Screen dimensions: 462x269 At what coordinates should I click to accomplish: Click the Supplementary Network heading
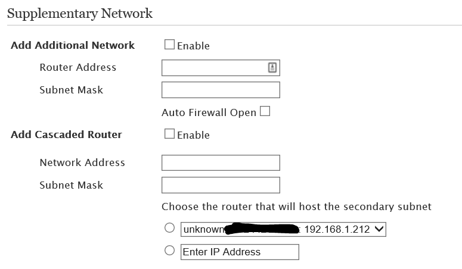point(80,13)
